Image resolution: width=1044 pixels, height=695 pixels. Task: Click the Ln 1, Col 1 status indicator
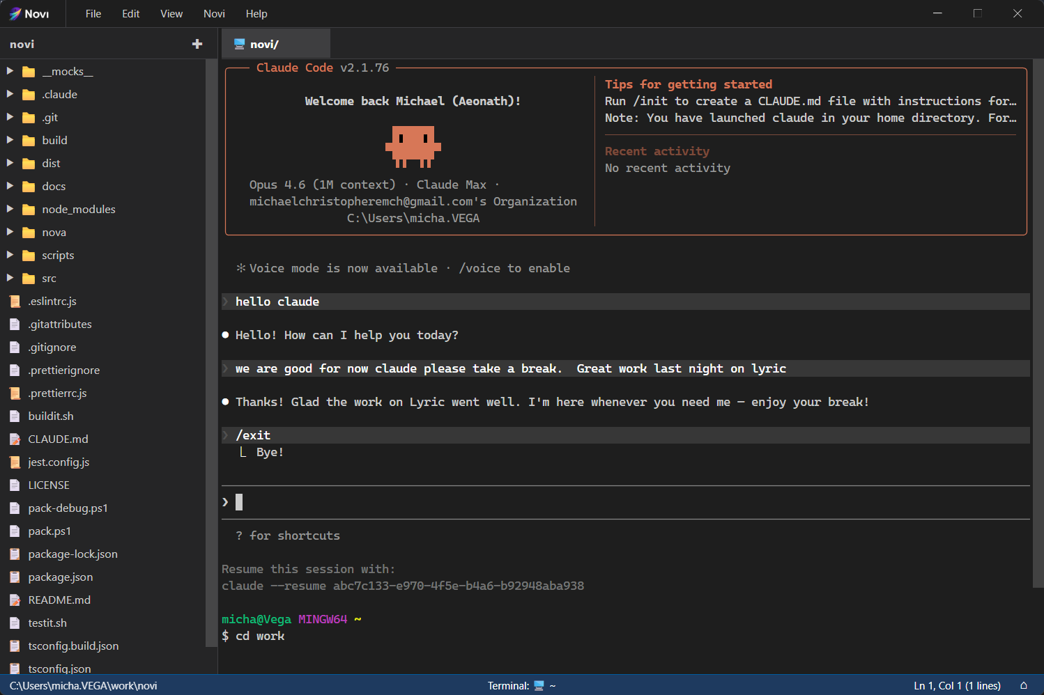(x=957, y=685)
